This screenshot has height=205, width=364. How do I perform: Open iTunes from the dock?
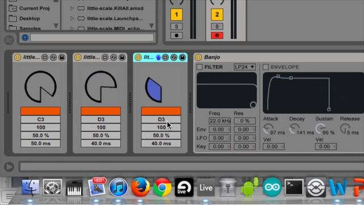click(x=118, y=187)
